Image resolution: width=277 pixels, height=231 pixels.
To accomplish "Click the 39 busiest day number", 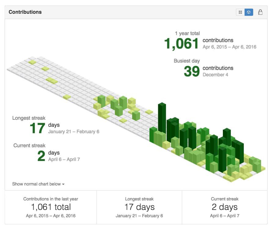I will pos(192,71).
